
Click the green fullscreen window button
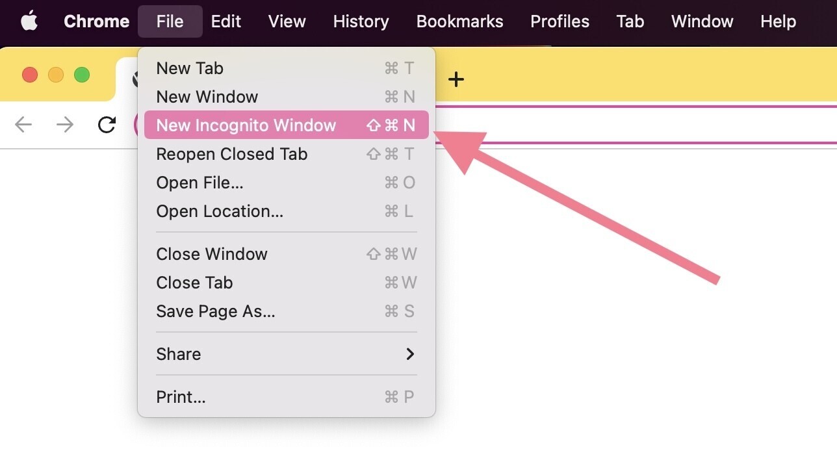(82, 75)
